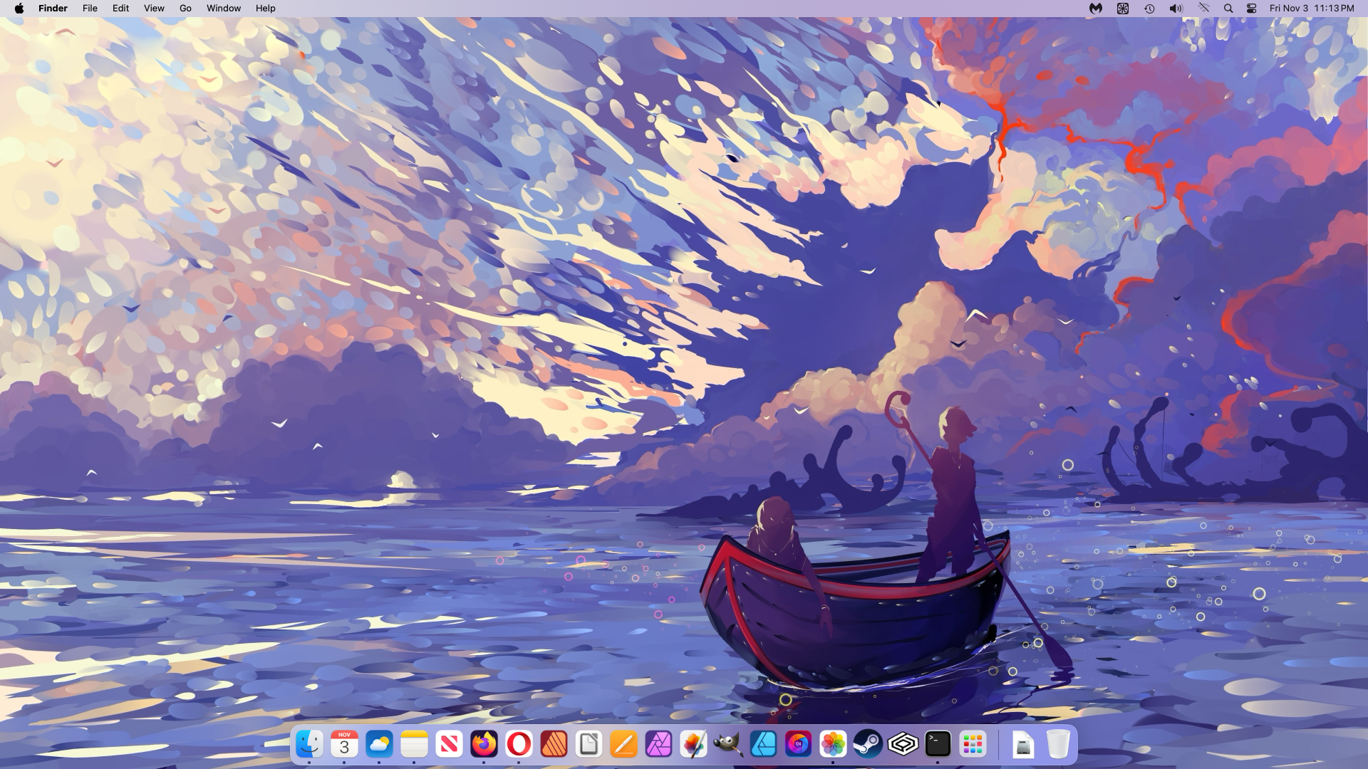The image size is (1368, 769).
Task: Open the Window menu
Action: pyautogui.click(x=224, y=9)
